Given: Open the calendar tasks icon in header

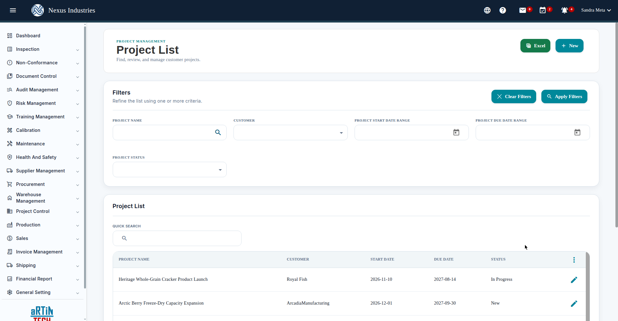Looking at the screenshot, I should click(x=543, y=10).
